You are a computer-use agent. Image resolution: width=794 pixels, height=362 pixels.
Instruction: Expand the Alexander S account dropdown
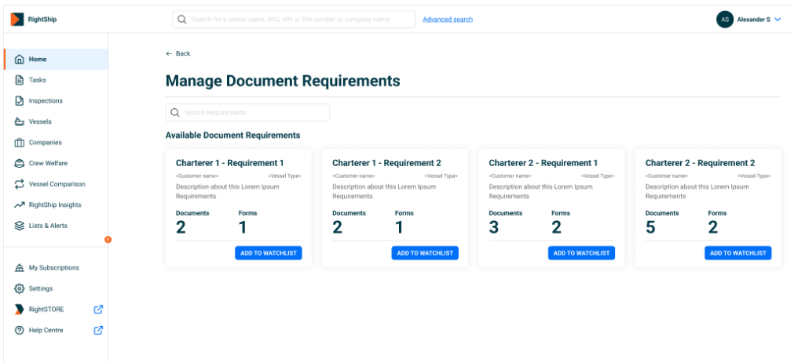tap(778, 19)
